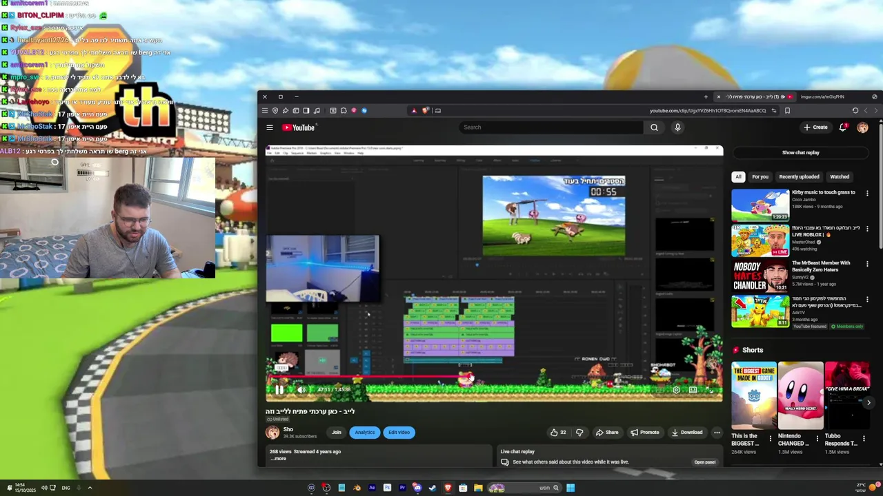
Task: Open Windows Start button in taskbar
Action: point(571,488)
